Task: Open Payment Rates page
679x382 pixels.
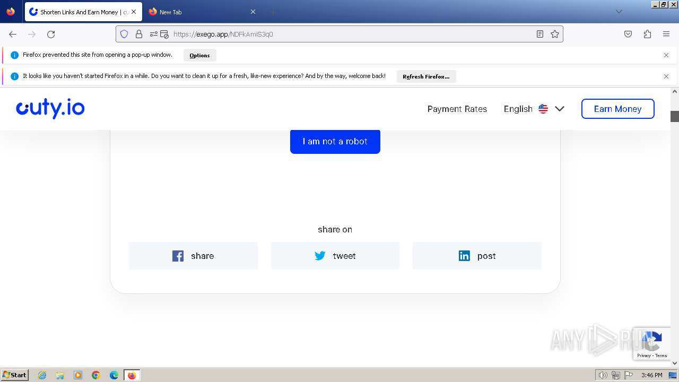Action: 457,109
